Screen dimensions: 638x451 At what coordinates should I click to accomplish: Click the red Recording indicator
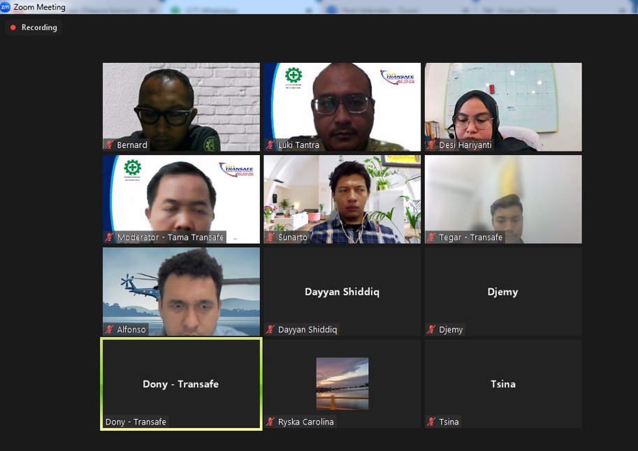pyautogui.click(x=13, y=28)
